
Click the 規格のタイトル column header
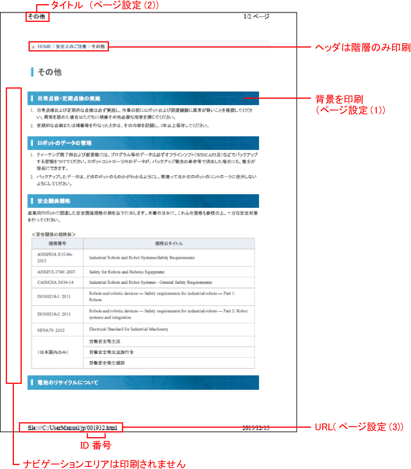169,243
